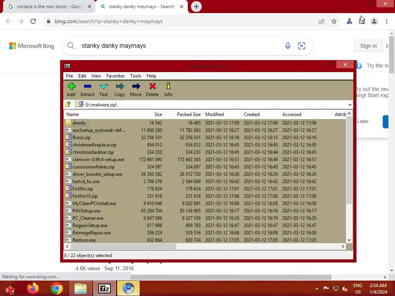Click the 7z icon in the title bar

click(67, 66)
